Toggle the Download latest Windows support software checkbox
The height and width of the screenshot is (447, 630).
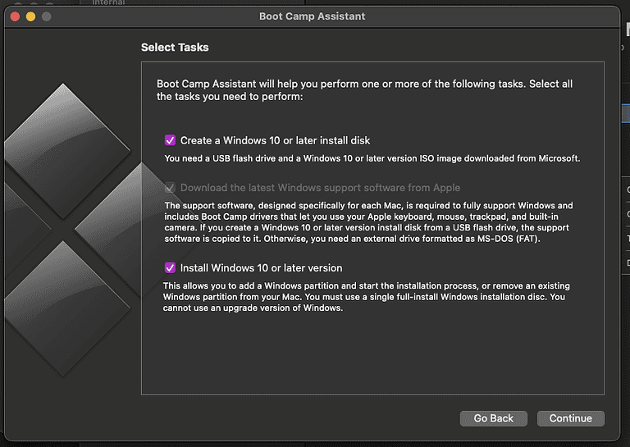click(171, 188)
